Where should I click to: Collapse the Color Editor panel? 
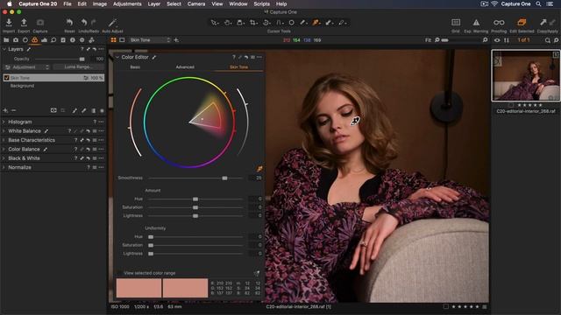coord(117,57)
